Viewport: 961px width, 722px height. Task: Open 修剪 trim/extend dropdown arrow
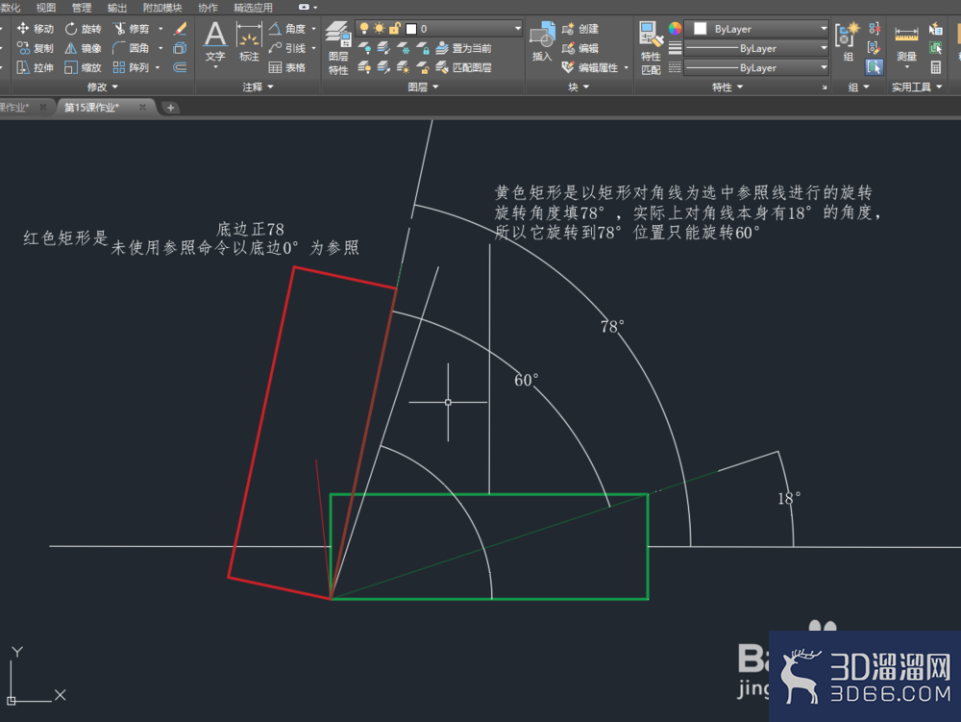[x=160, y=29]
